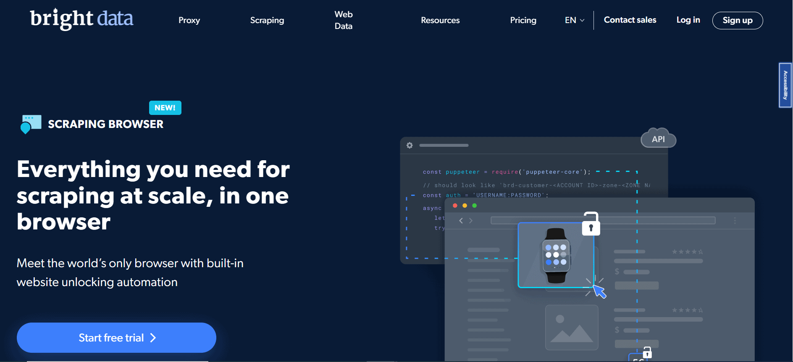793x362 pixels.
Task: Open the Resources menu
Action: pyautogui.click(x=440, y=20)
